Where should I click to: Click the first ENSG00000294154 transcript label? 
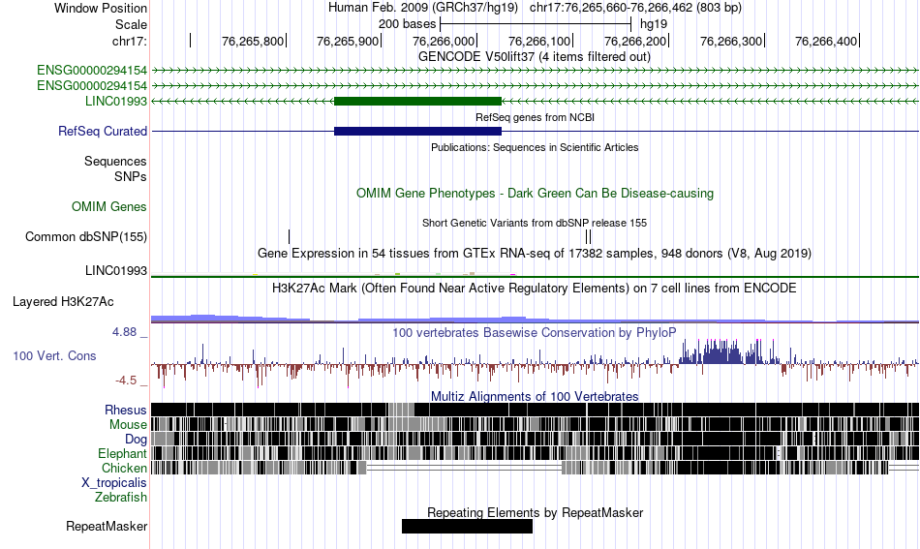pyautogui.click(x=92, y=71)
